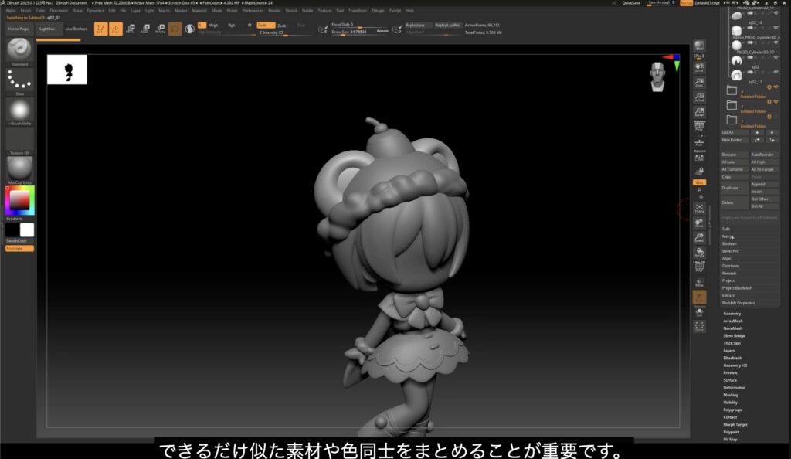Screen dimensions: 791x459
Task: Toggle the Zsub button
Action: [x=282, y=25]
